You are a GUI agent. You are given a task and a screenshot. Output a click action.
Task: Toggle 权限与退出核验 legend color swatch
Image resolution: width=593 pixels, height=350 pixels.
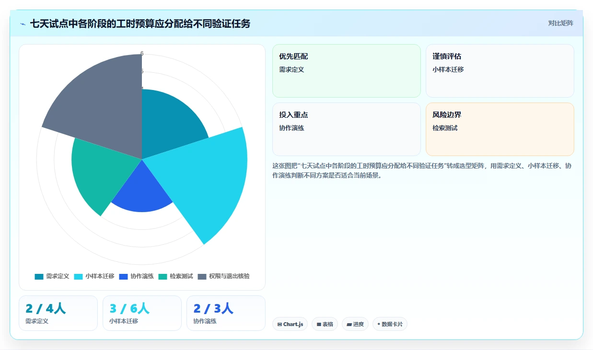202,276
